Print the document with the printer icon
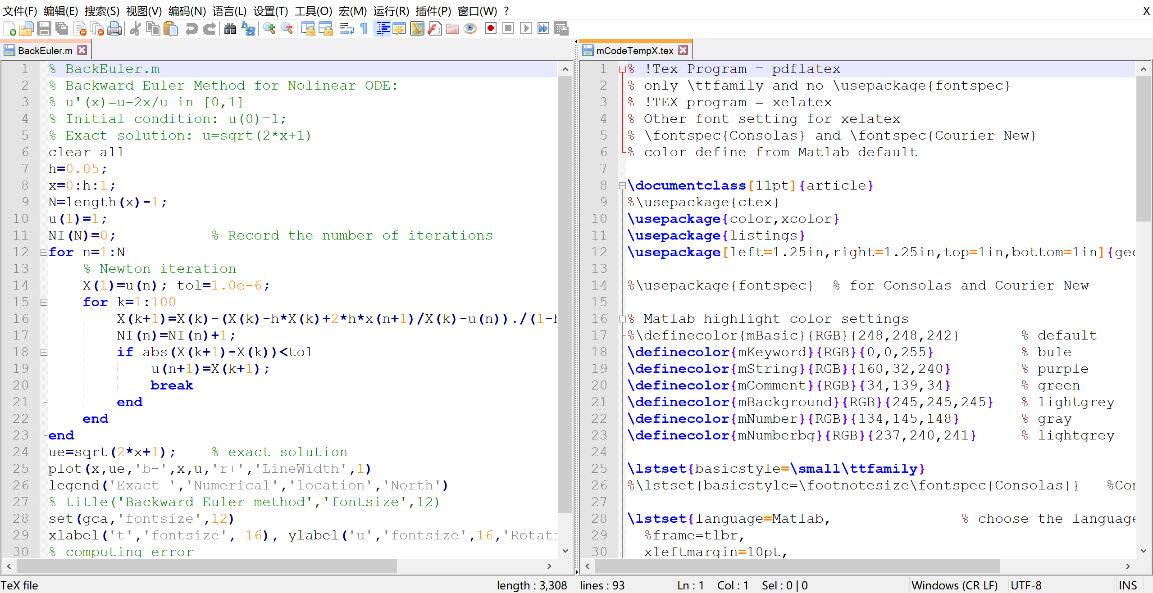Screen dimensions: 1153x593 tap(115, 29)
